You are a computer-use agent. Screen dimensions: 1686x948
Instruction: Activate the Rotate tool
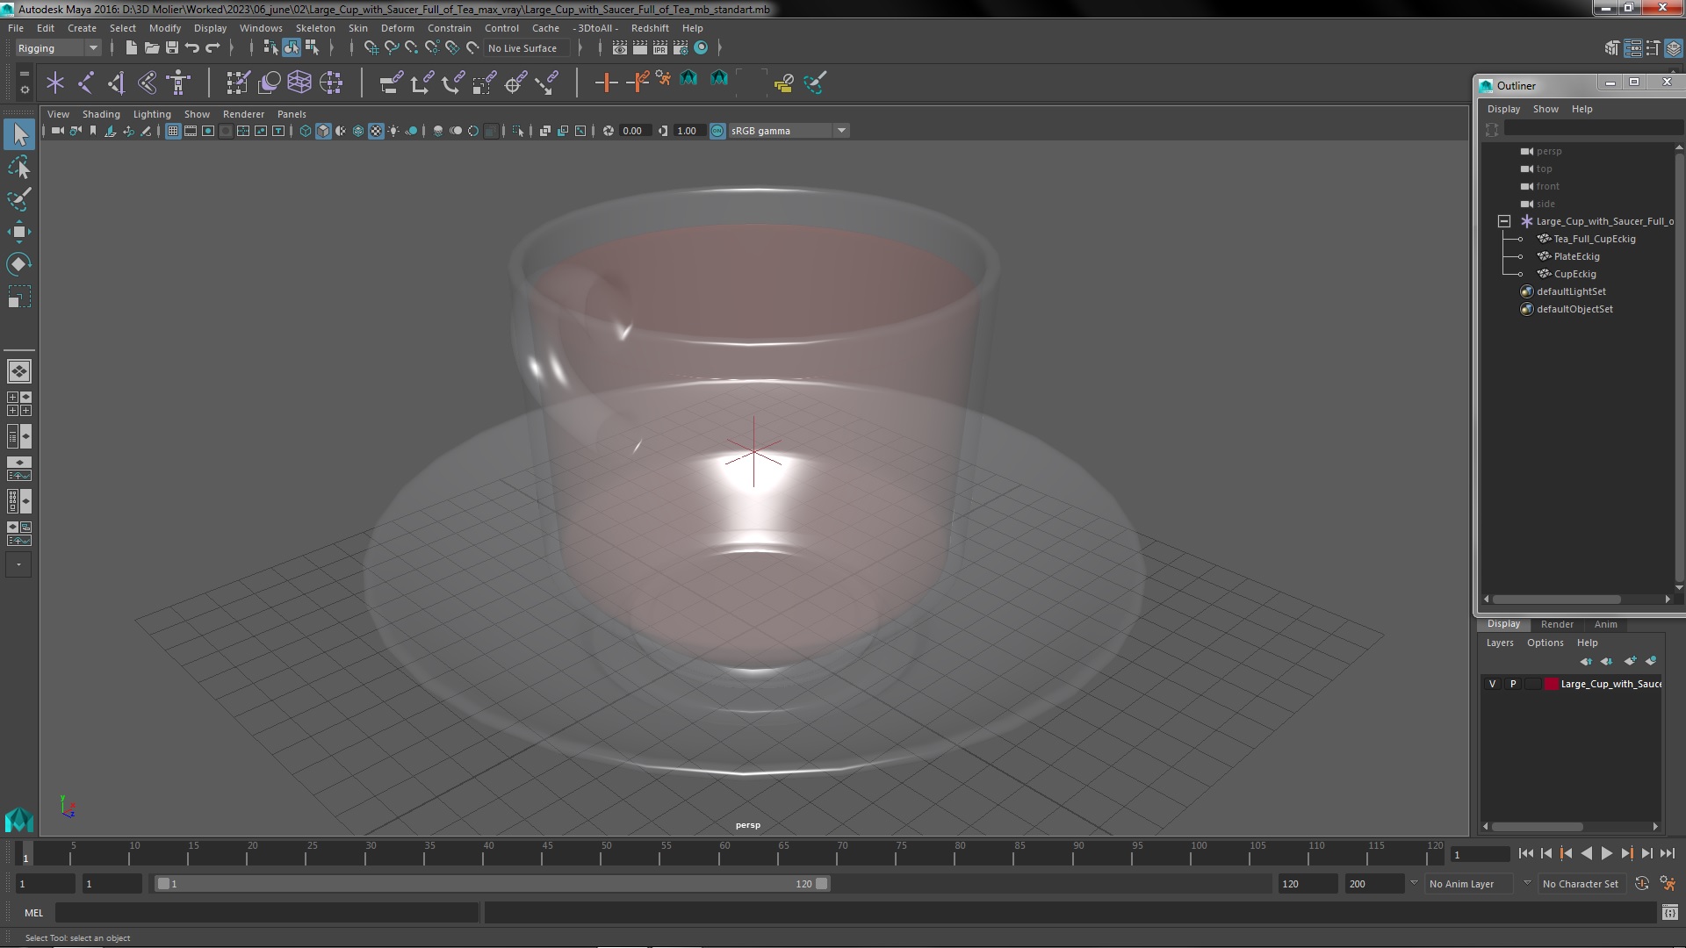click(x=19, y=264)
